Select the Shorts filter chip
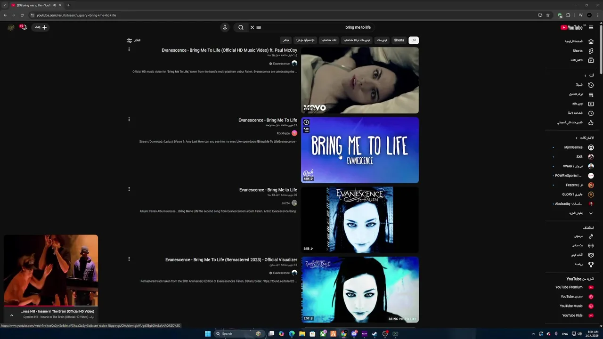Screen dimensions: 603x339 (399, 40)
